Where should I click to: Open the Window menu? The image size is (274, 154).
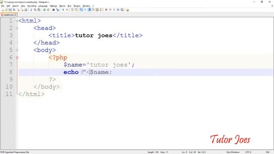86,6
